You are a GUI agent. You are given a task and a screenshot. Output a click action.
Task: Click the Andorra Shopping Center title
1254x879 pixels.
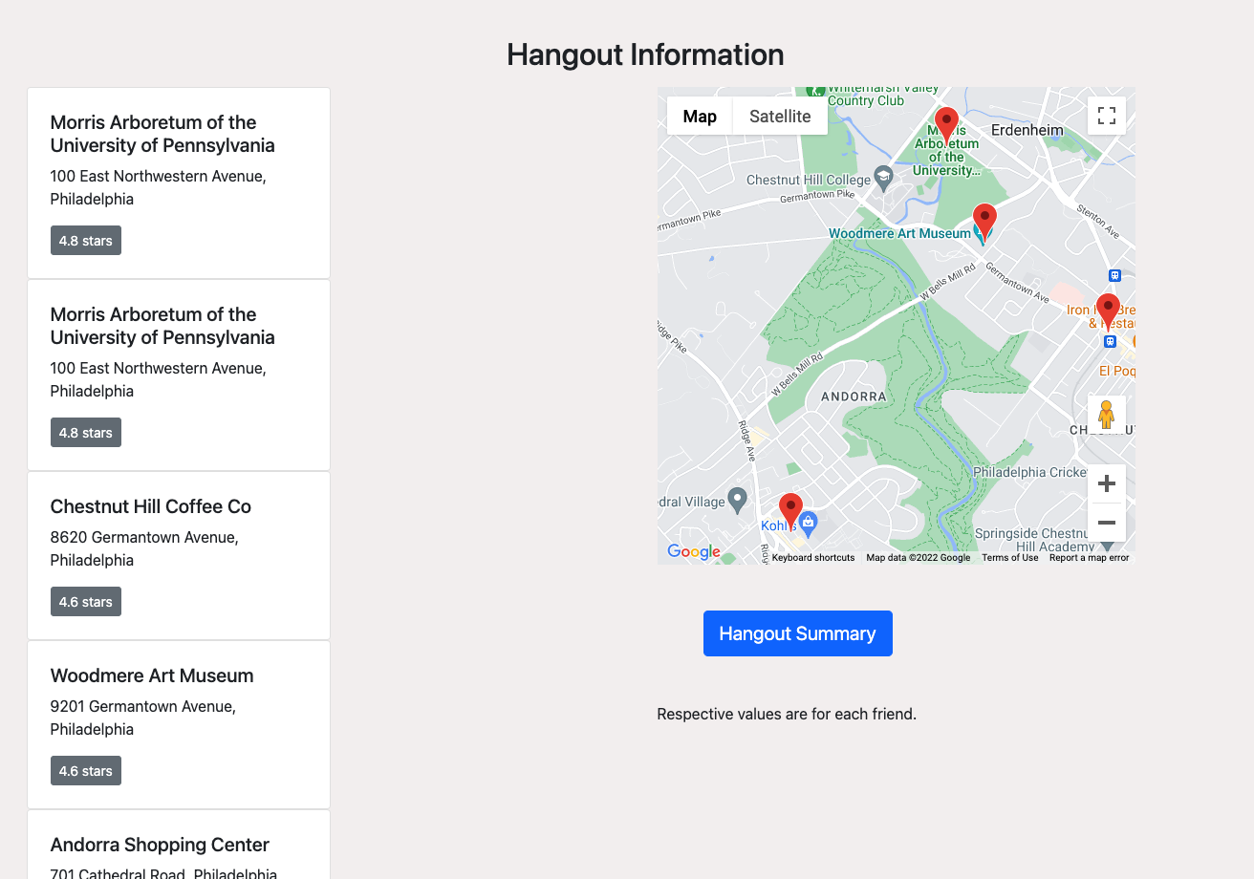tap(160, 845)
